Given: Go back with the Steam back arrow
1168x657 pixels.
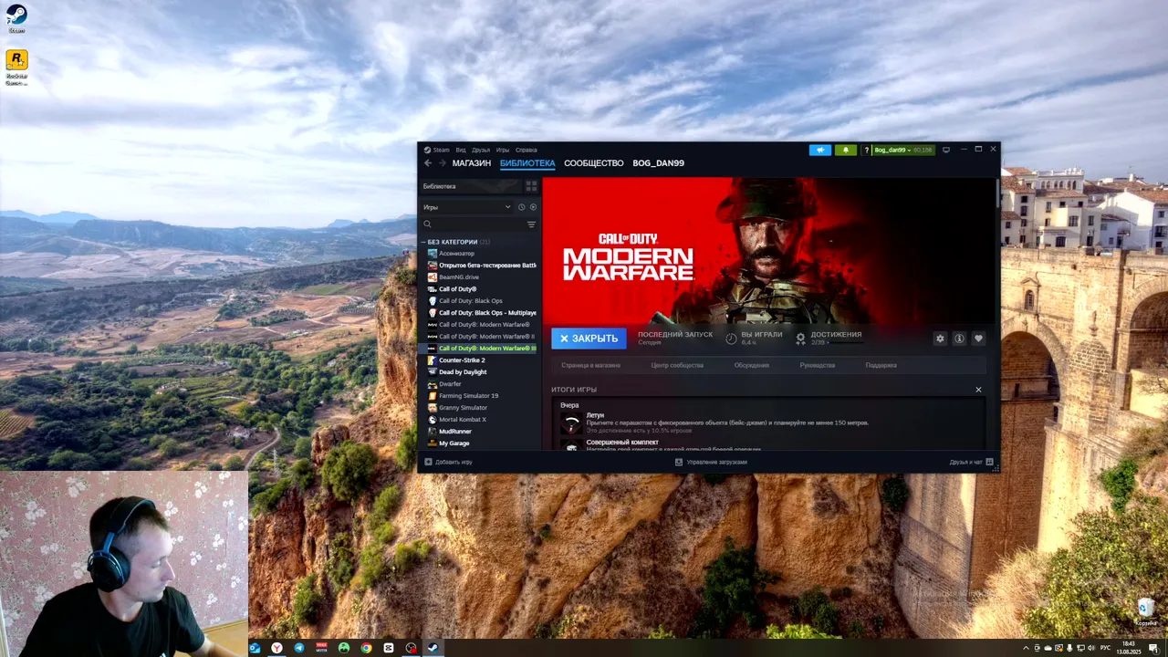Looking at the screenshot, I should point(427,163).
